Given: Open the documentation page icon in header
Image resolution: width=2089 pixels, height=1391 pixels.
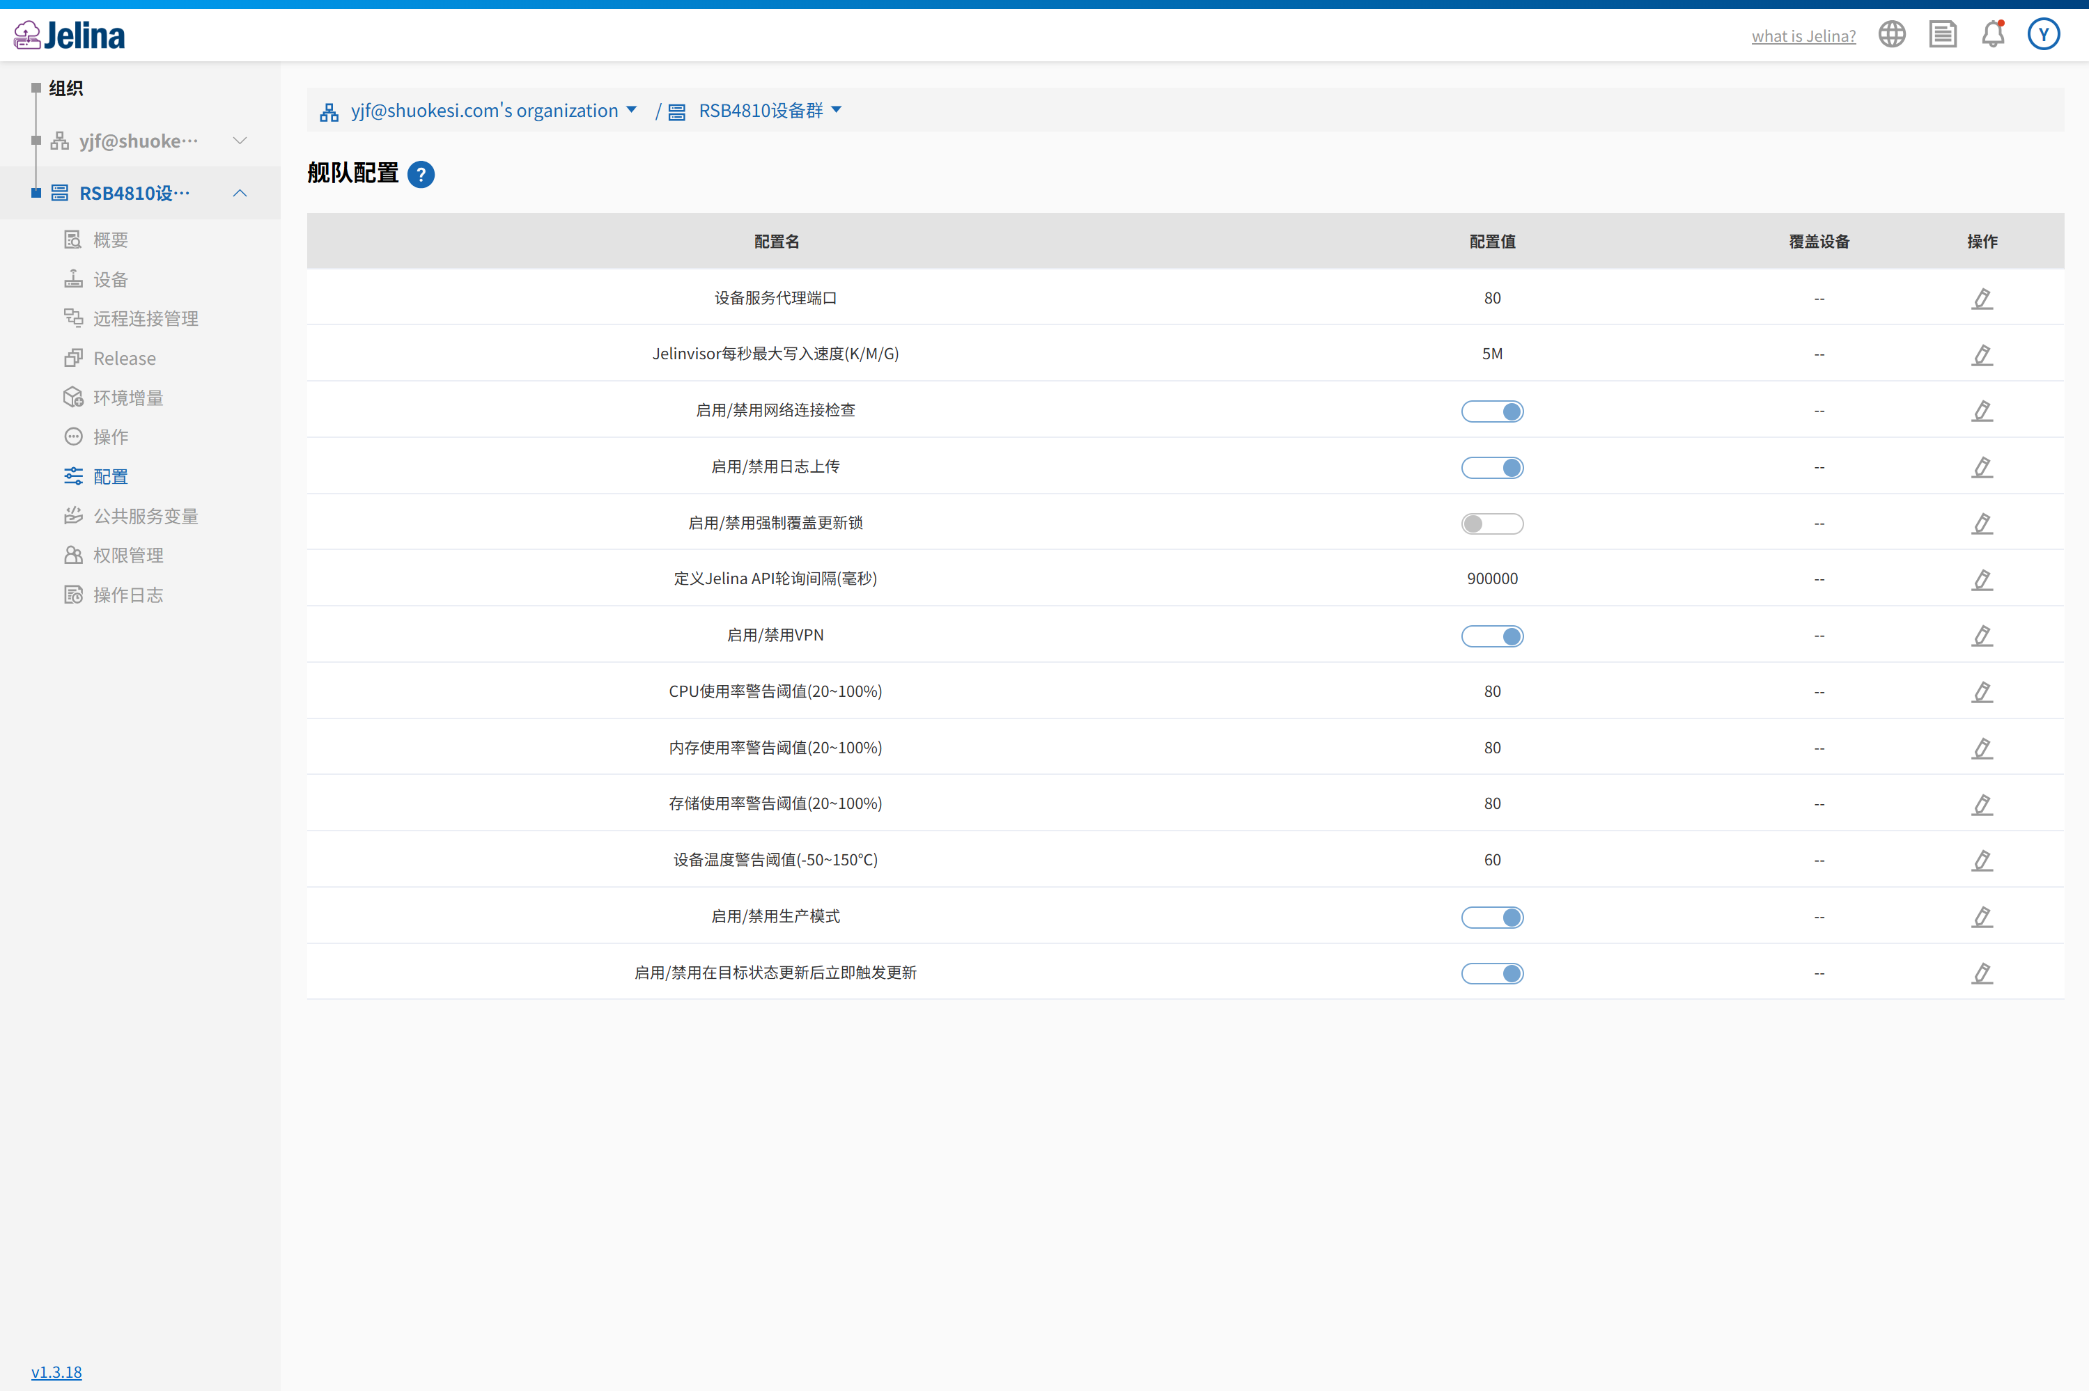Looking at the screenshot, I should [1943, 35].
